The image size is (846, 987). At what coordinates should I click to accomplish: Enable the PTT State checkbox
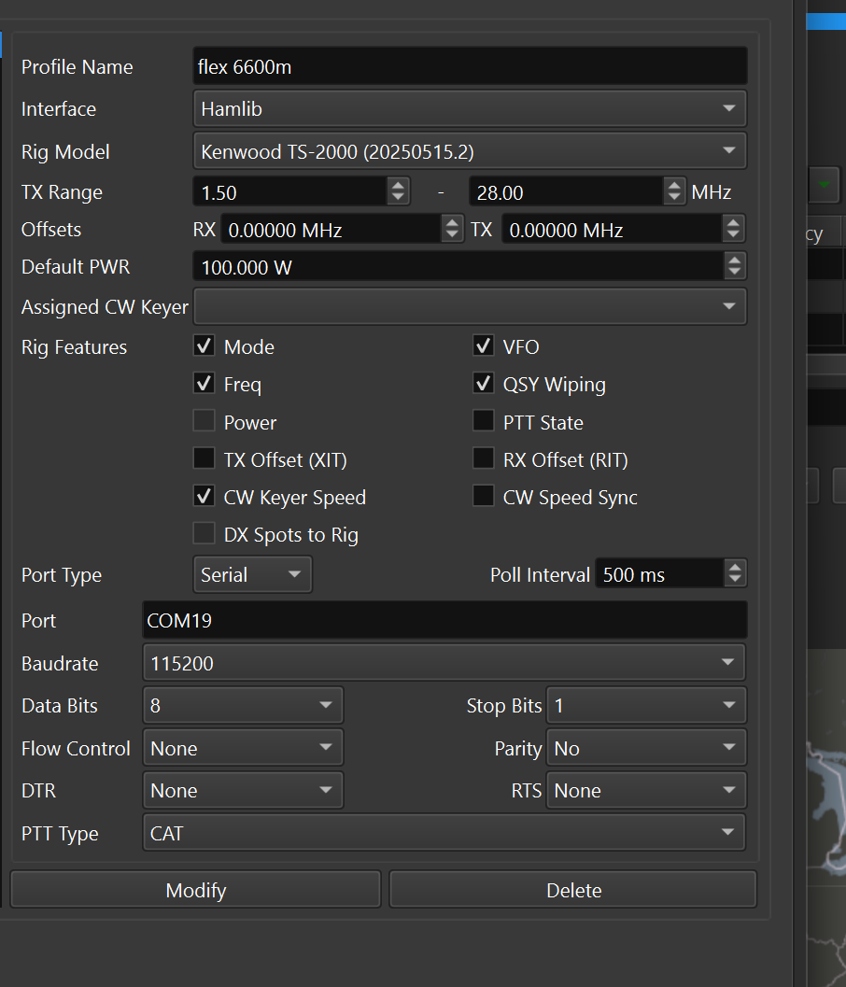(x=484, y=420)
